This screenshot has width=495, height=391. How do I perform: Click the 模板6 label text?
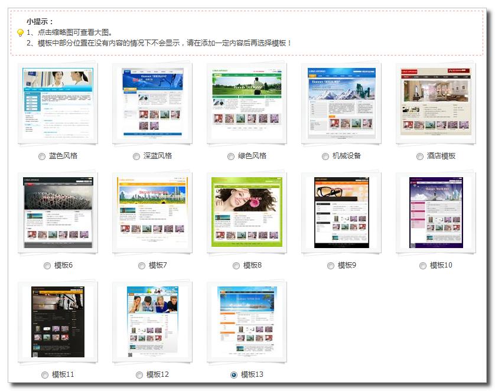pyautogui.click(x=63, y=265)
